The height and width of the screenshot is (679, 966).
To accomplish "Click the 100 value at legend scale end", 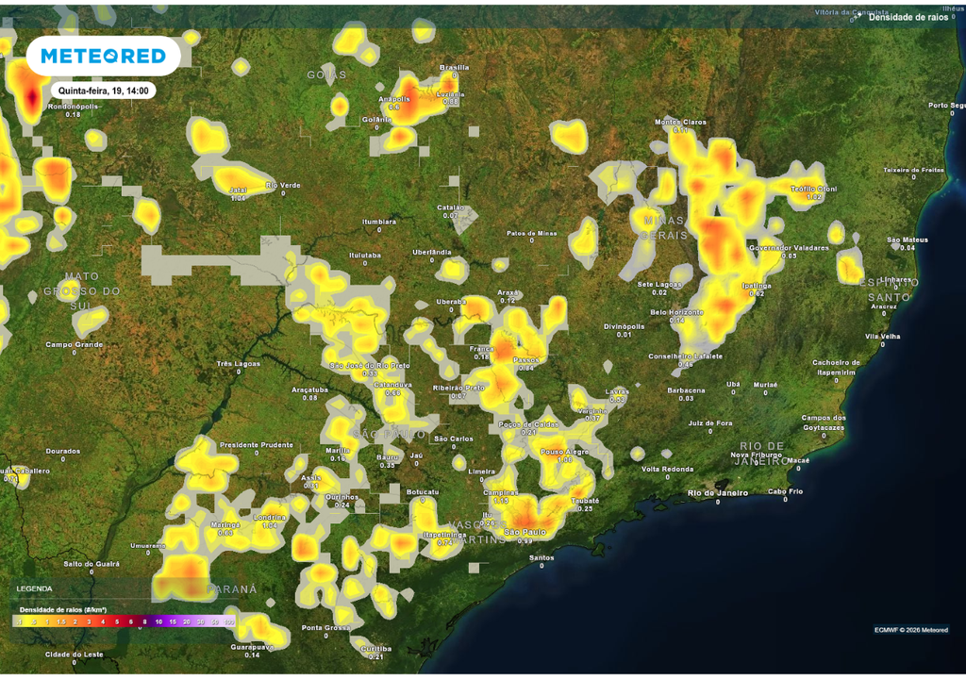I will 229,622.
